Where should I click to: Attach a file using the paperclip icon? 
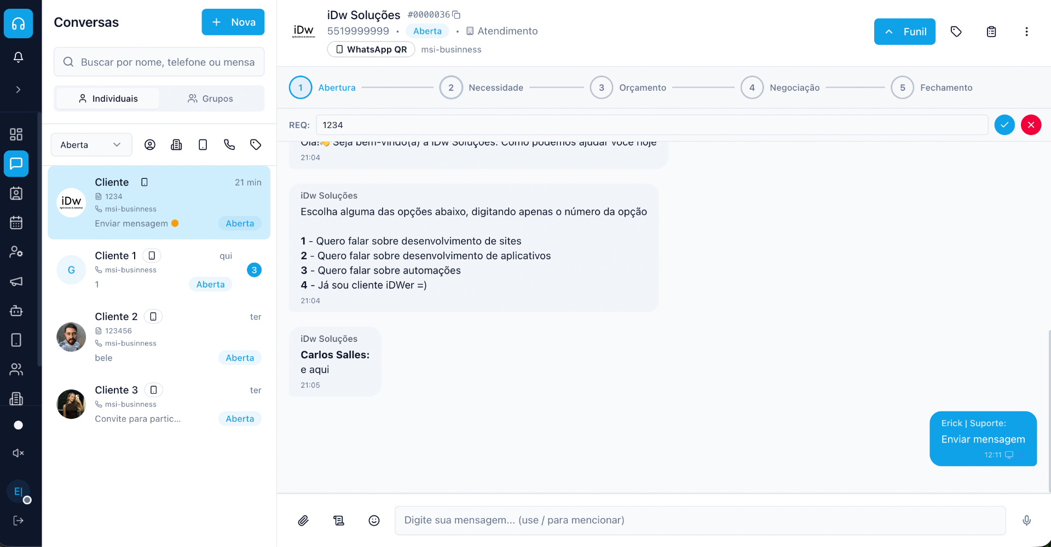tap(303, 520)
